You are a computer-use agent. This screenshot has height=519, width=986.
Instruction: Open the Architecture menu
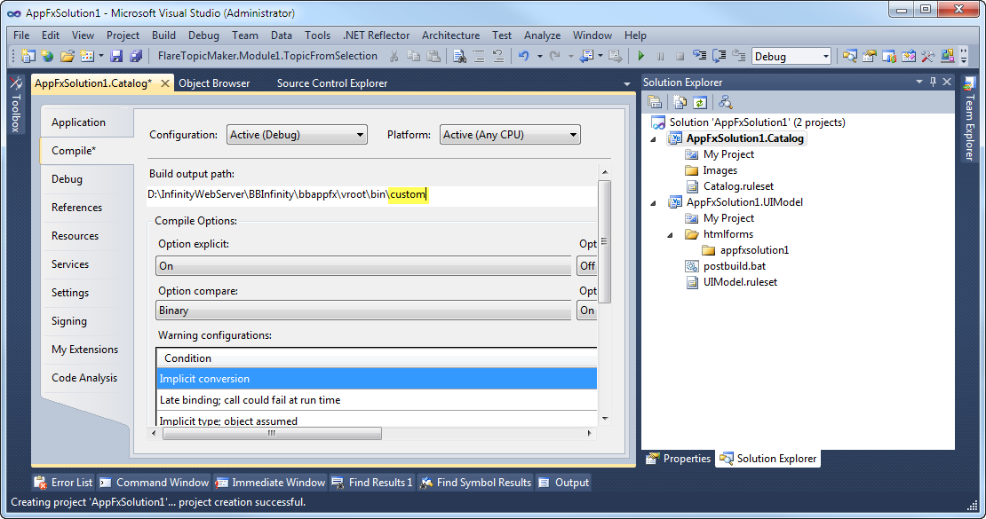(451, 35)
